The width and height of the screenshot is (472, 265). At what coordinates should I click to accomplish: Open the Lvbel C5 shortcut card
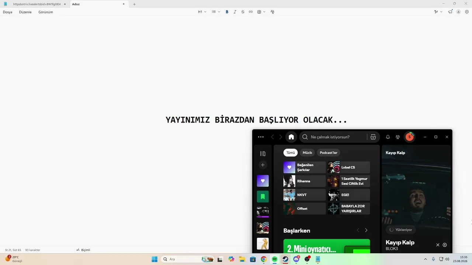[349, 167]
